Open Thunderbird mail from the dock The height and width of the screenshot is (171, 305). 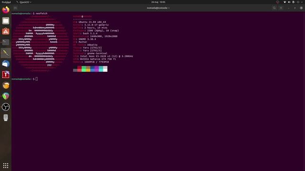(6, 64)
